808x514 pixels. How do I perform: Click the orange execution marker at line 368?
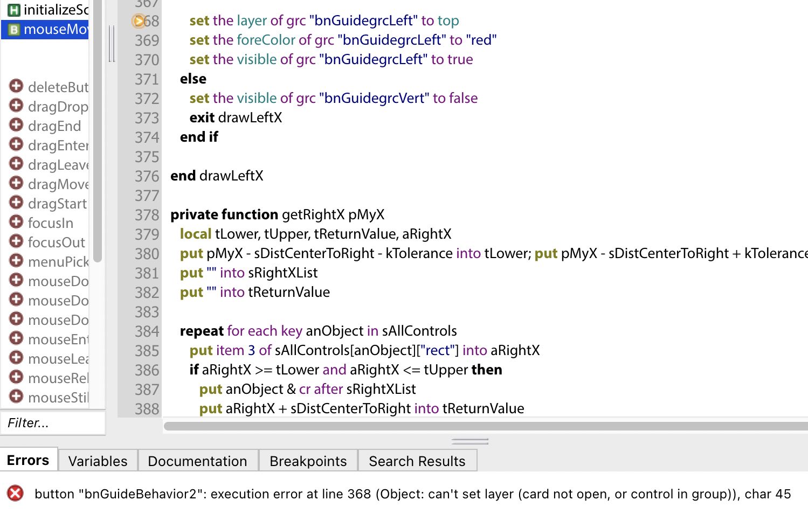point(139,21)
